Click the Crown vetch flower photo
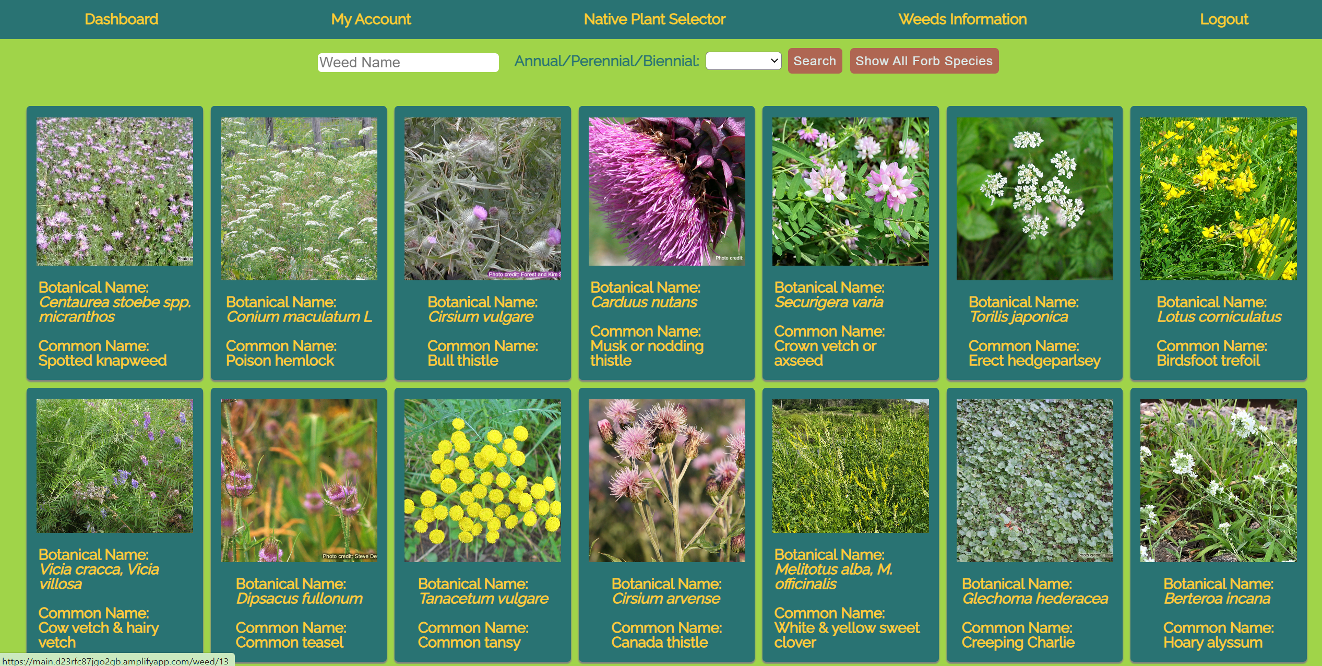The height and width of the screenshot is (666, 1322). pos(850,192)
